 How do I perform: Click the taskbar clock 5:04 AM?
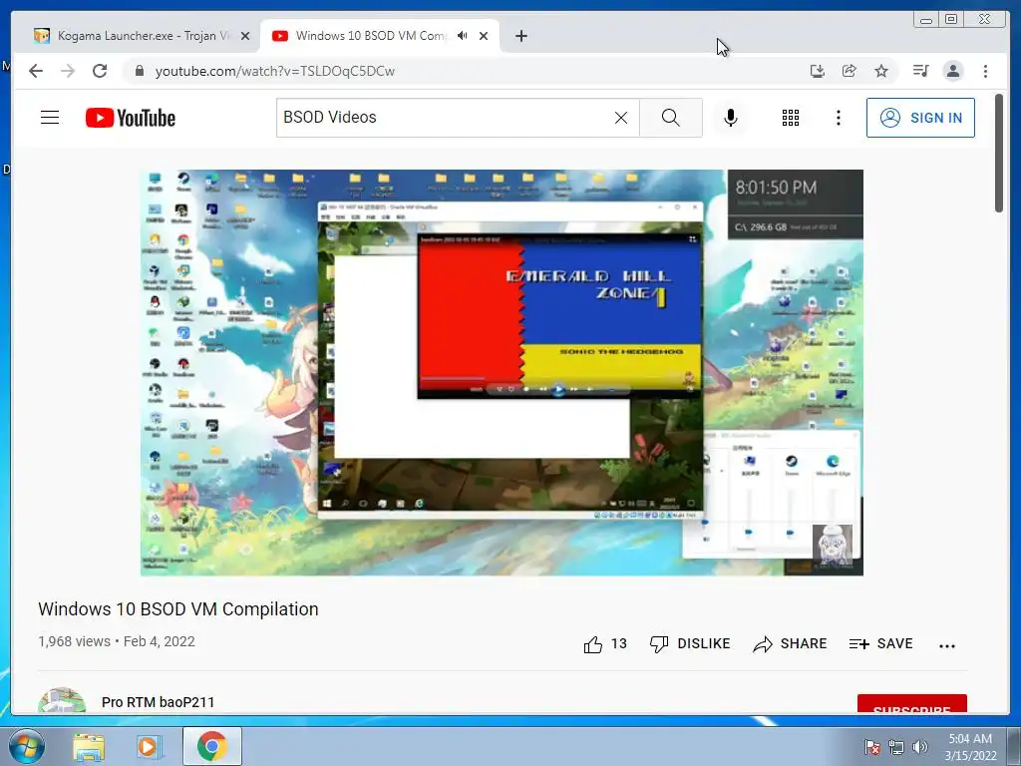point(970,747)
